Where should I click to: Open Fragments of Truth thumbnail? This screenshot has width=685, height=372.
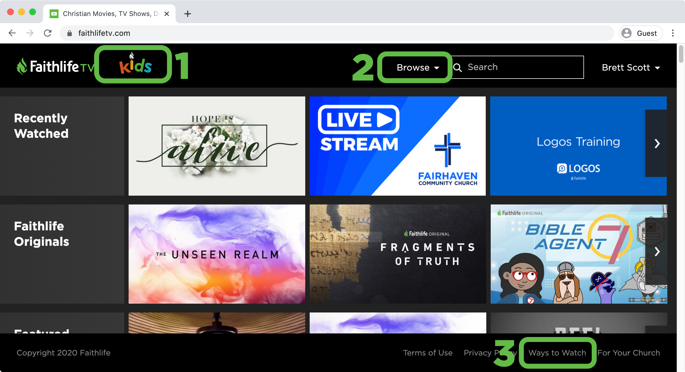click(x=398, y=254)
